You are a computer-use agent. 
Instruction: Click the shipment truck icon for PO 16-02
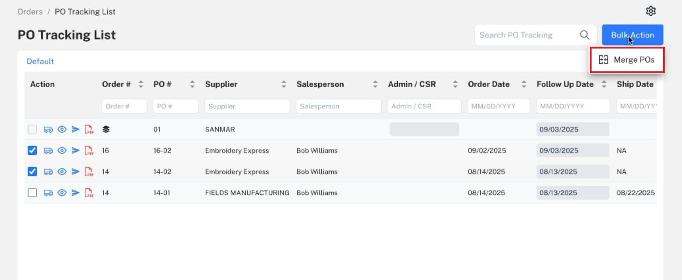coord(48,150)
